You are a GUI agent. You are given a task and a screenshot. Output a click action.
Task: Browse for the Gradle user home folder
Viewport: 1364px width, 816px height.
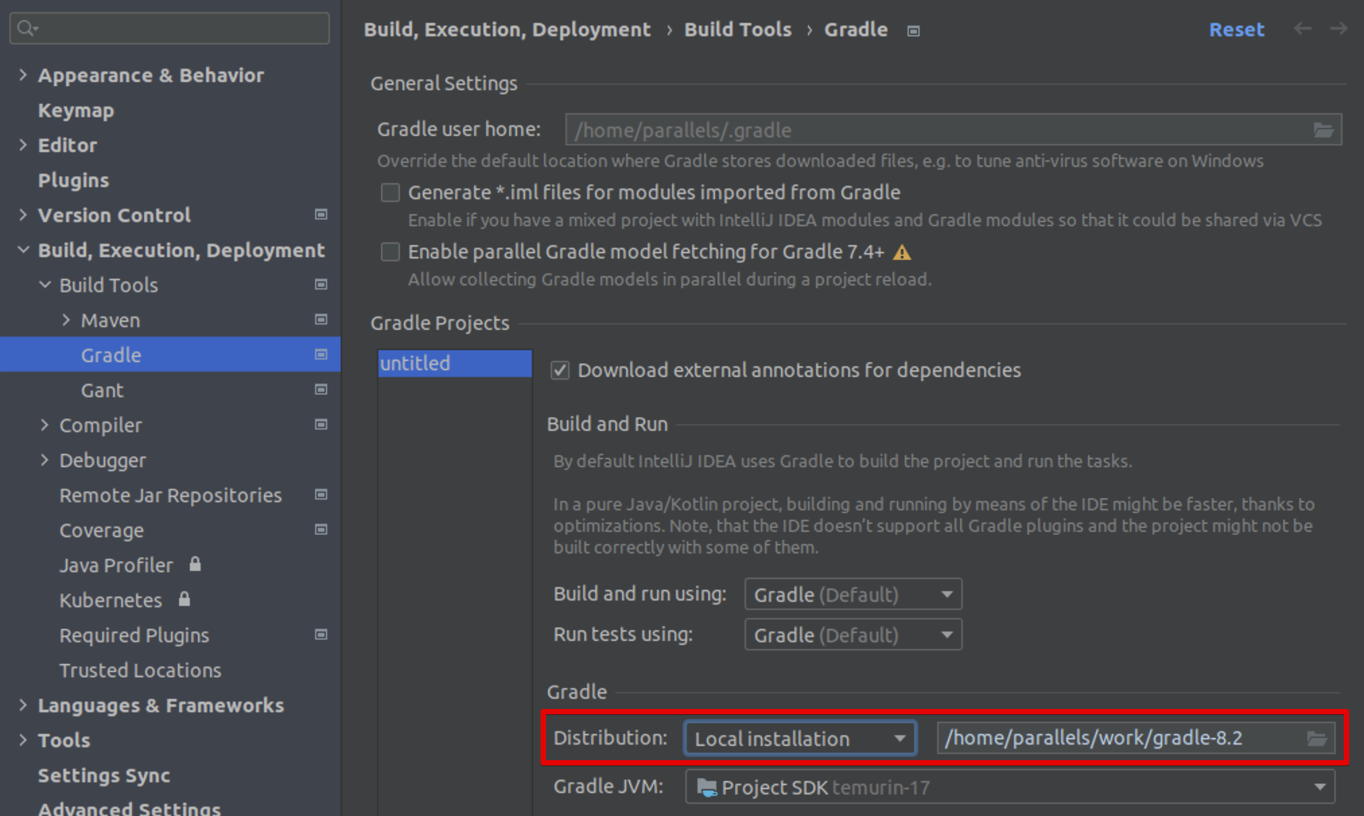click(1324, 129)
